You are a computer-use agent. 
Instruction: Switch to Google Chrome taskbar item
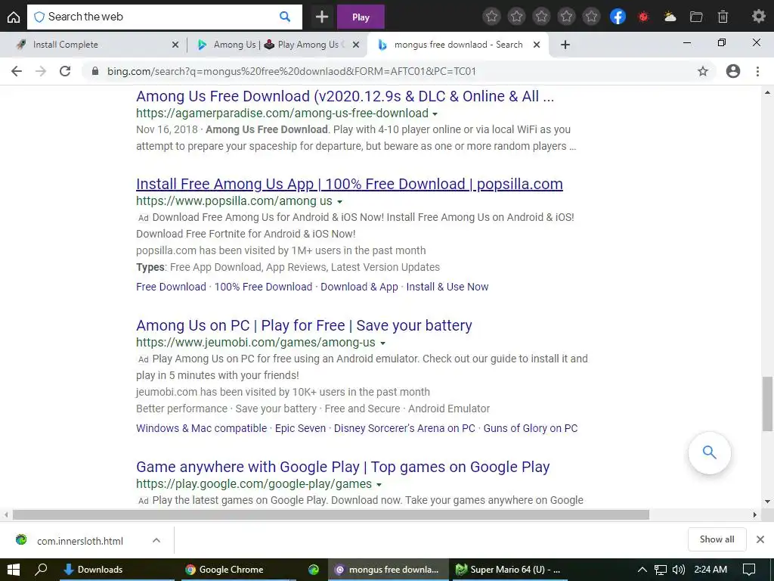coord(237,569)
